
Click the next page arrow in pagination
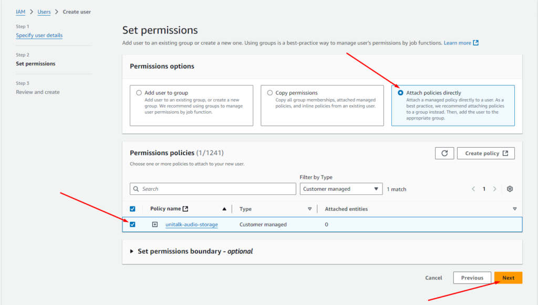(x=495, y=189)
